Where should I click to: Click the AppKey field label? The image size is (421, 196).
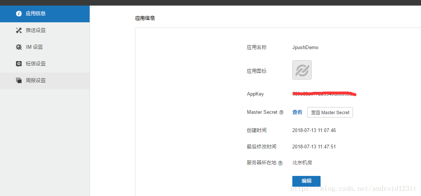pos(256,94)
